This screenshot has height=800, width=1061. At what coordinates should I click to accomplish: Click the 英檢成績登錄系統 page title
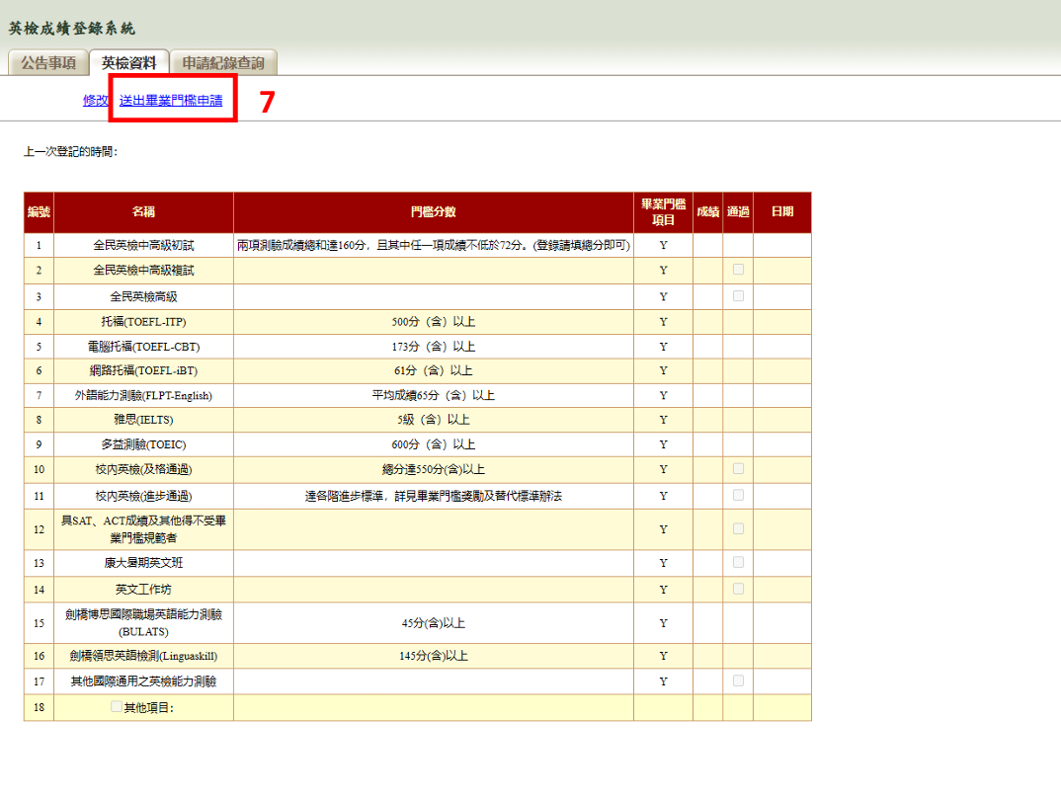pos(71,28)
